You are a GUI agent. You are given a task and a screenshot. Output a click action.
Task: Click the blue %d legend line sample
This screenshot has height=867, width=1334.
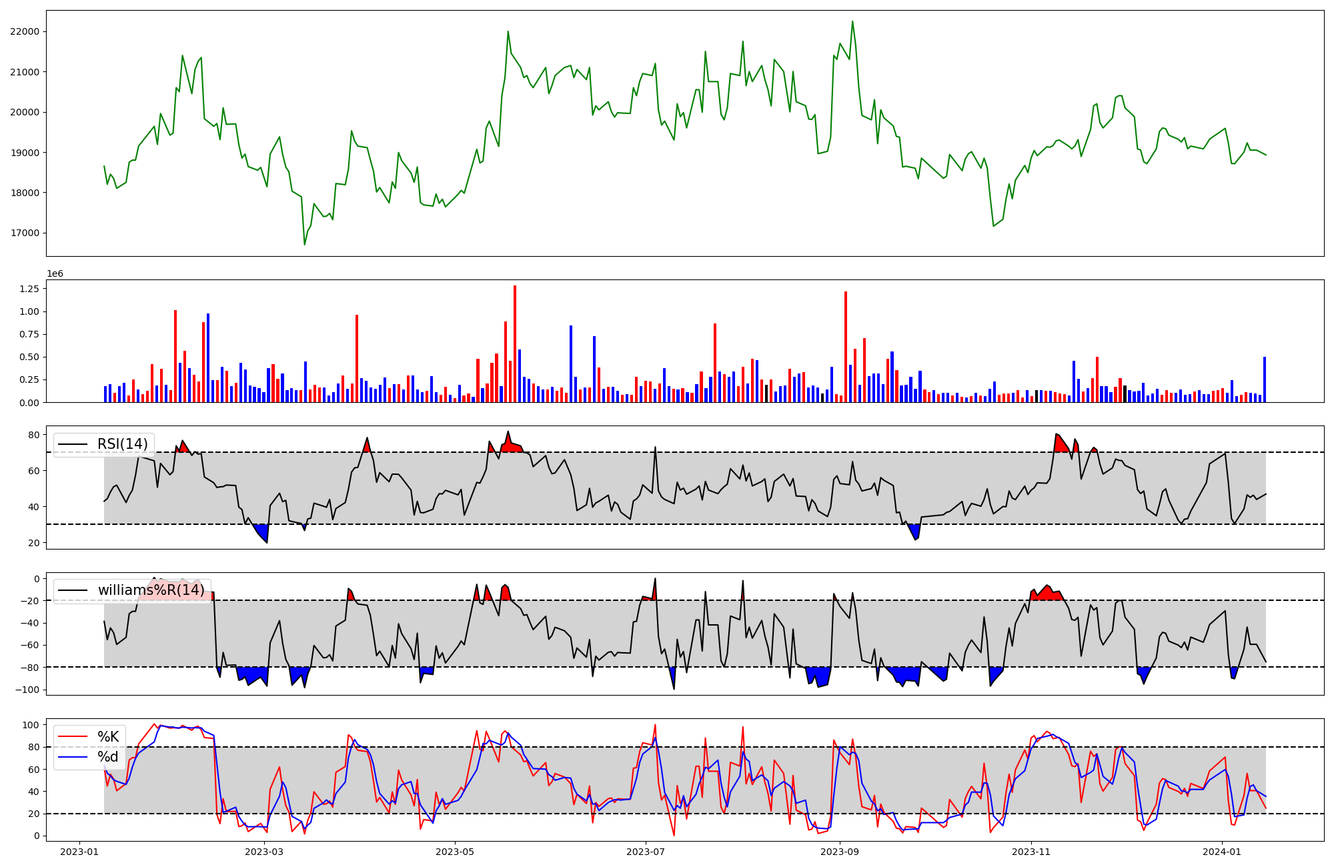tap(73, 757)
